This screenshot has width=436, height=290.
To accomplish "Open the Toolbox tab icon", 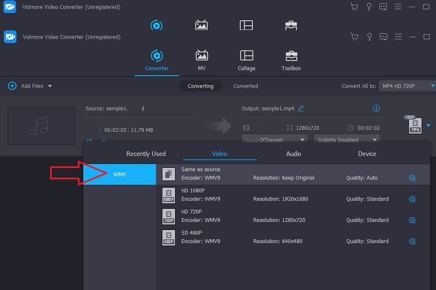I will [x=291, y=56].
